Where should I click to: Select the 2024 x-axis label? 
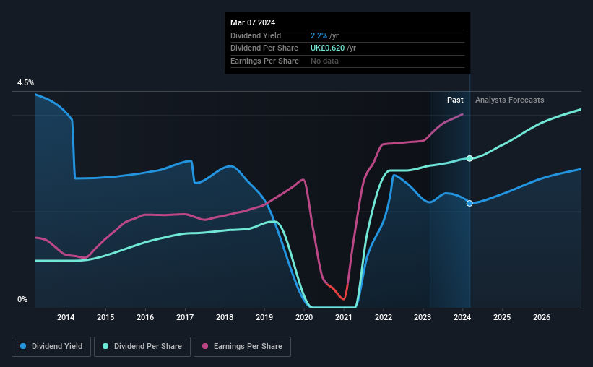[462, 317]
